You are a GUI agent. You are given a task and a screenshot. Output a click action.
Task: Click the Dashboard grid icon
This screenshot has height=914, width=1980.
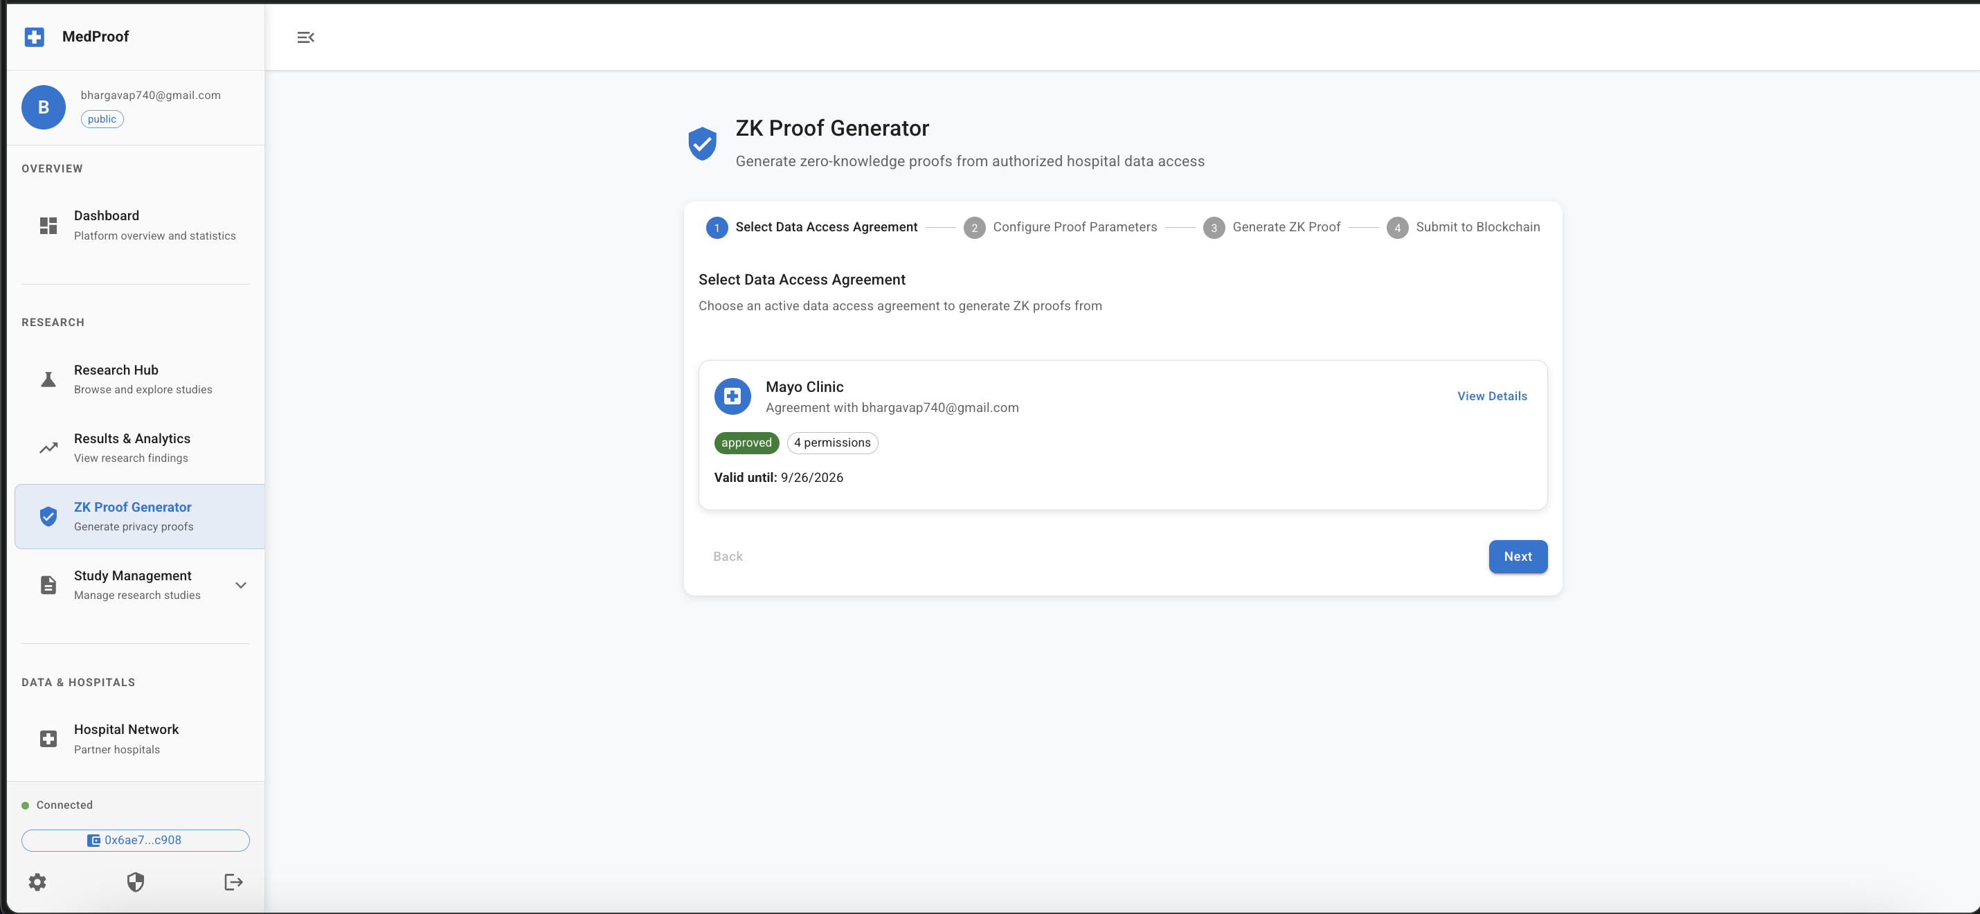tap(48, 225)
